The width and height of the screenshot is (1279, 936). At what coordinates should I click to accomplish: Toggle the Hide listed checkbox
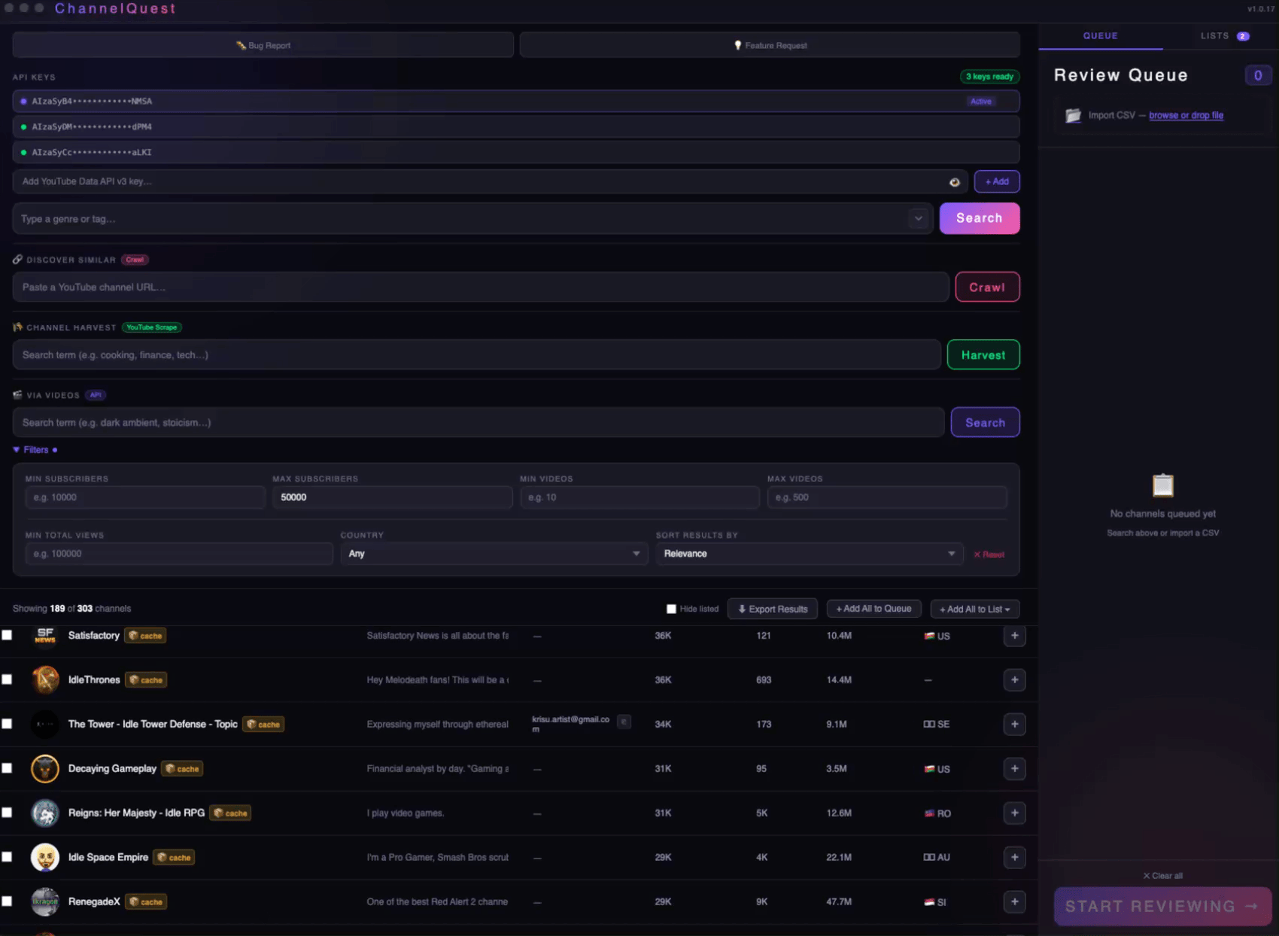[671, 609]
